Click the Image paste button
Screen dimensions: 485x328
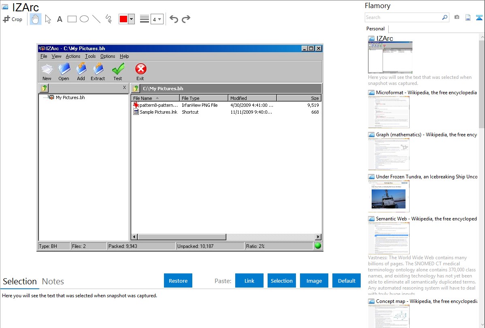click(314, 281)
